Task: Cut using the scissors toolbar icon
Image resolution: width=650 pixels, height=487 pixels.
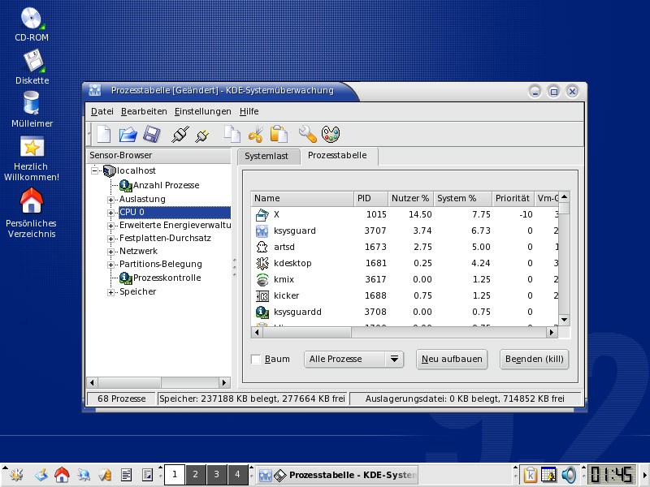Action: 256,134
